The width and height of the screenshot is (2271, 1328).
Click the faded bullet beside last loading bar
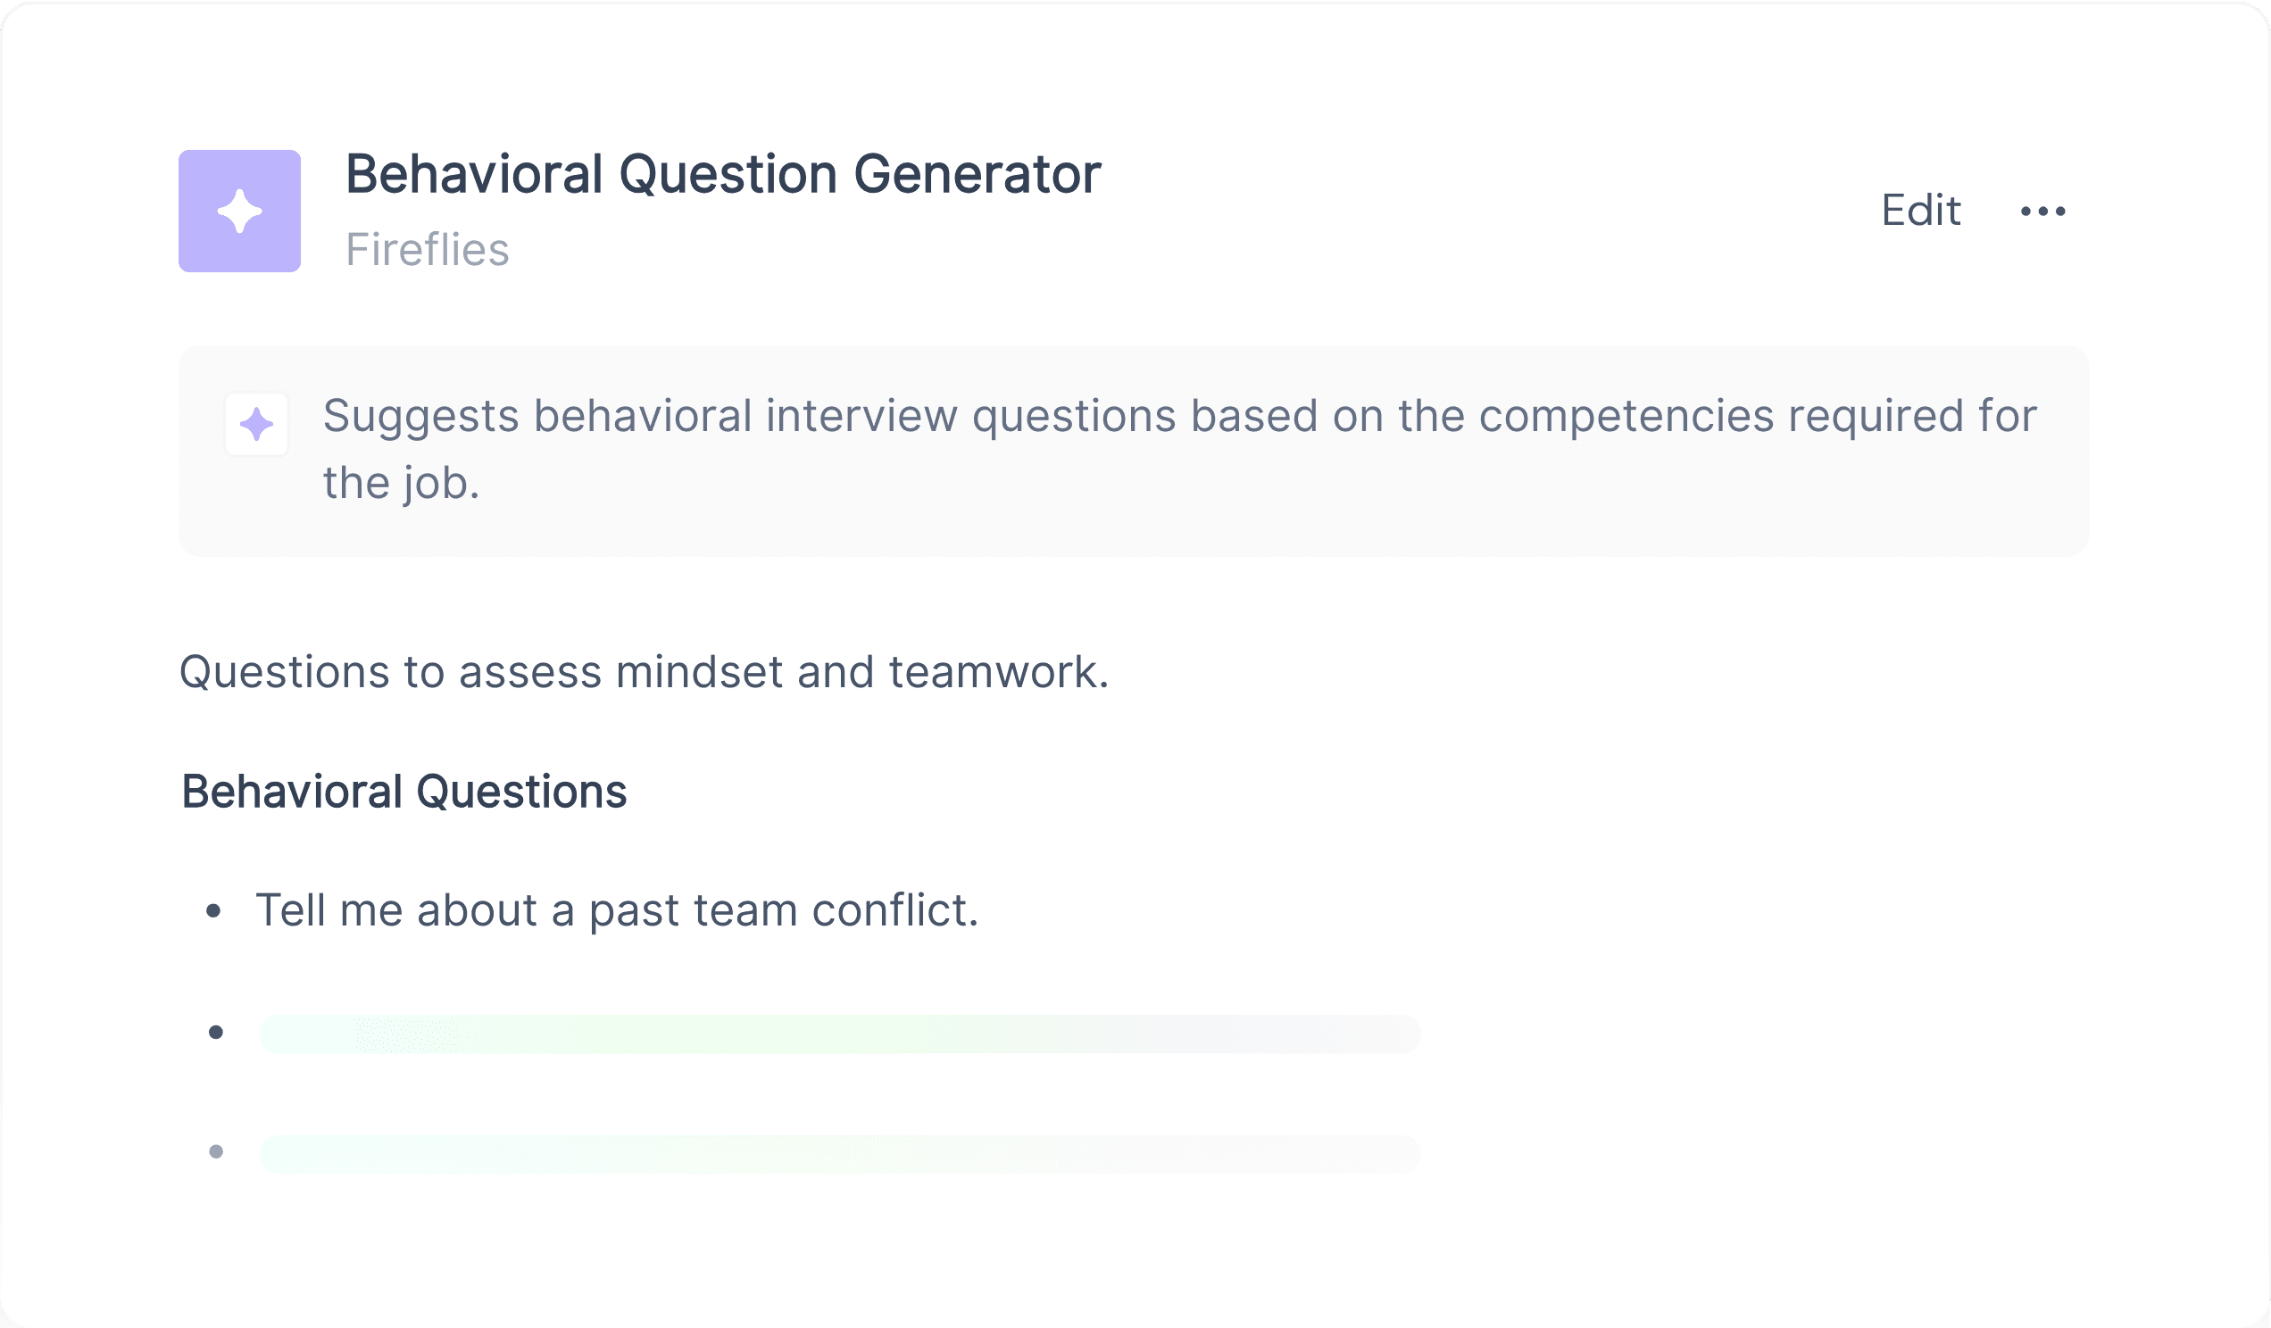[x=215, y=1151]
